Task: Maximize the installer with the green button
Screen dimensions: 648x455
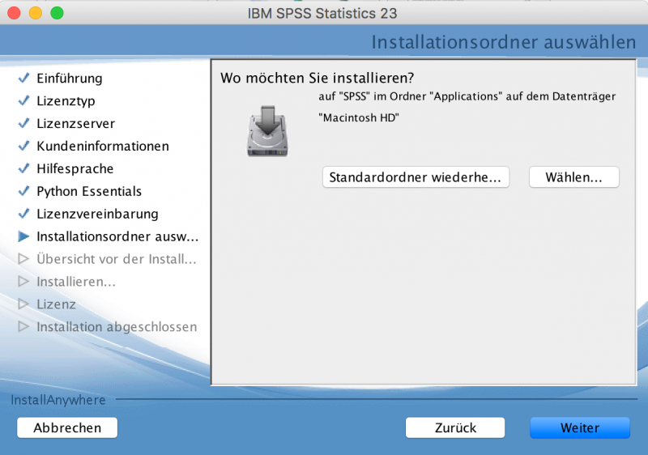Action: pyautogui.click(x=57, y=13)
